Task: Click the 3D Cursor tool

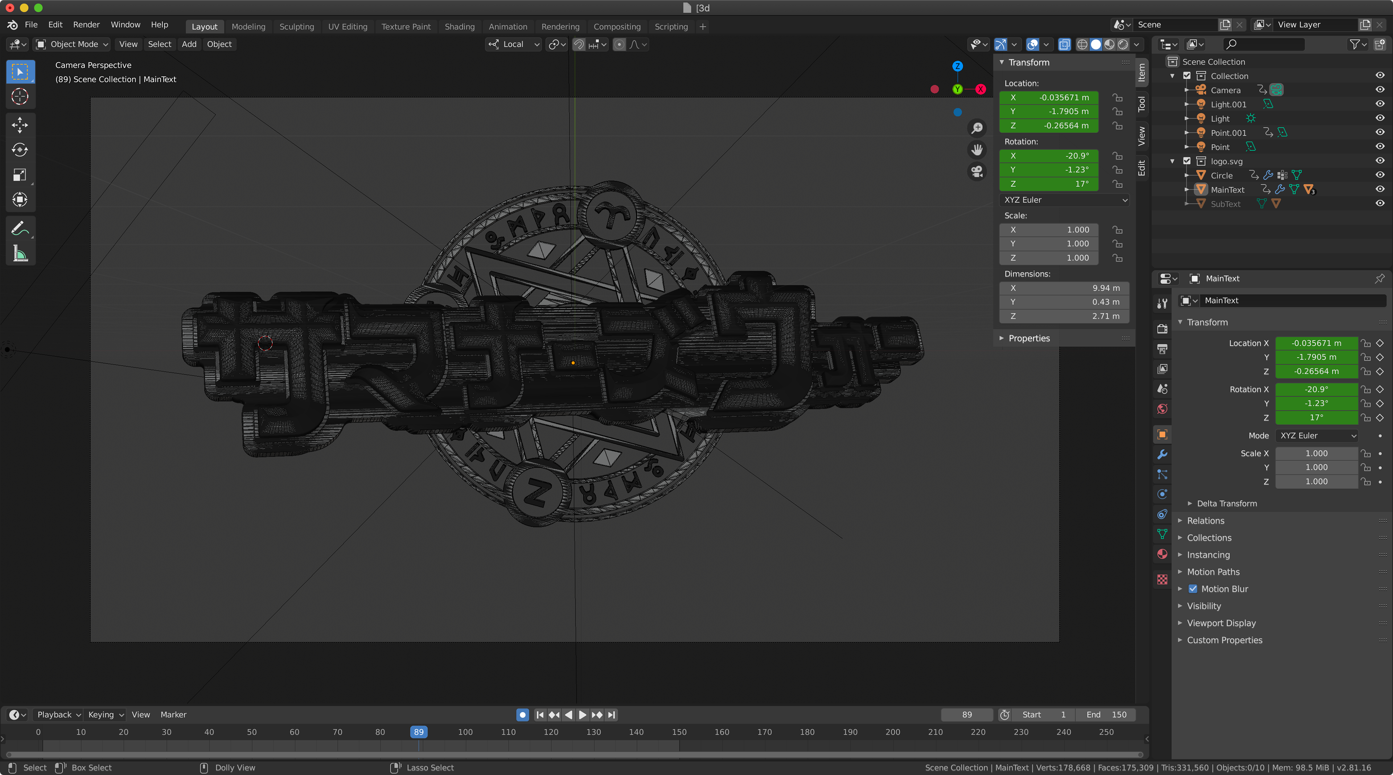Action: [20, 97]
